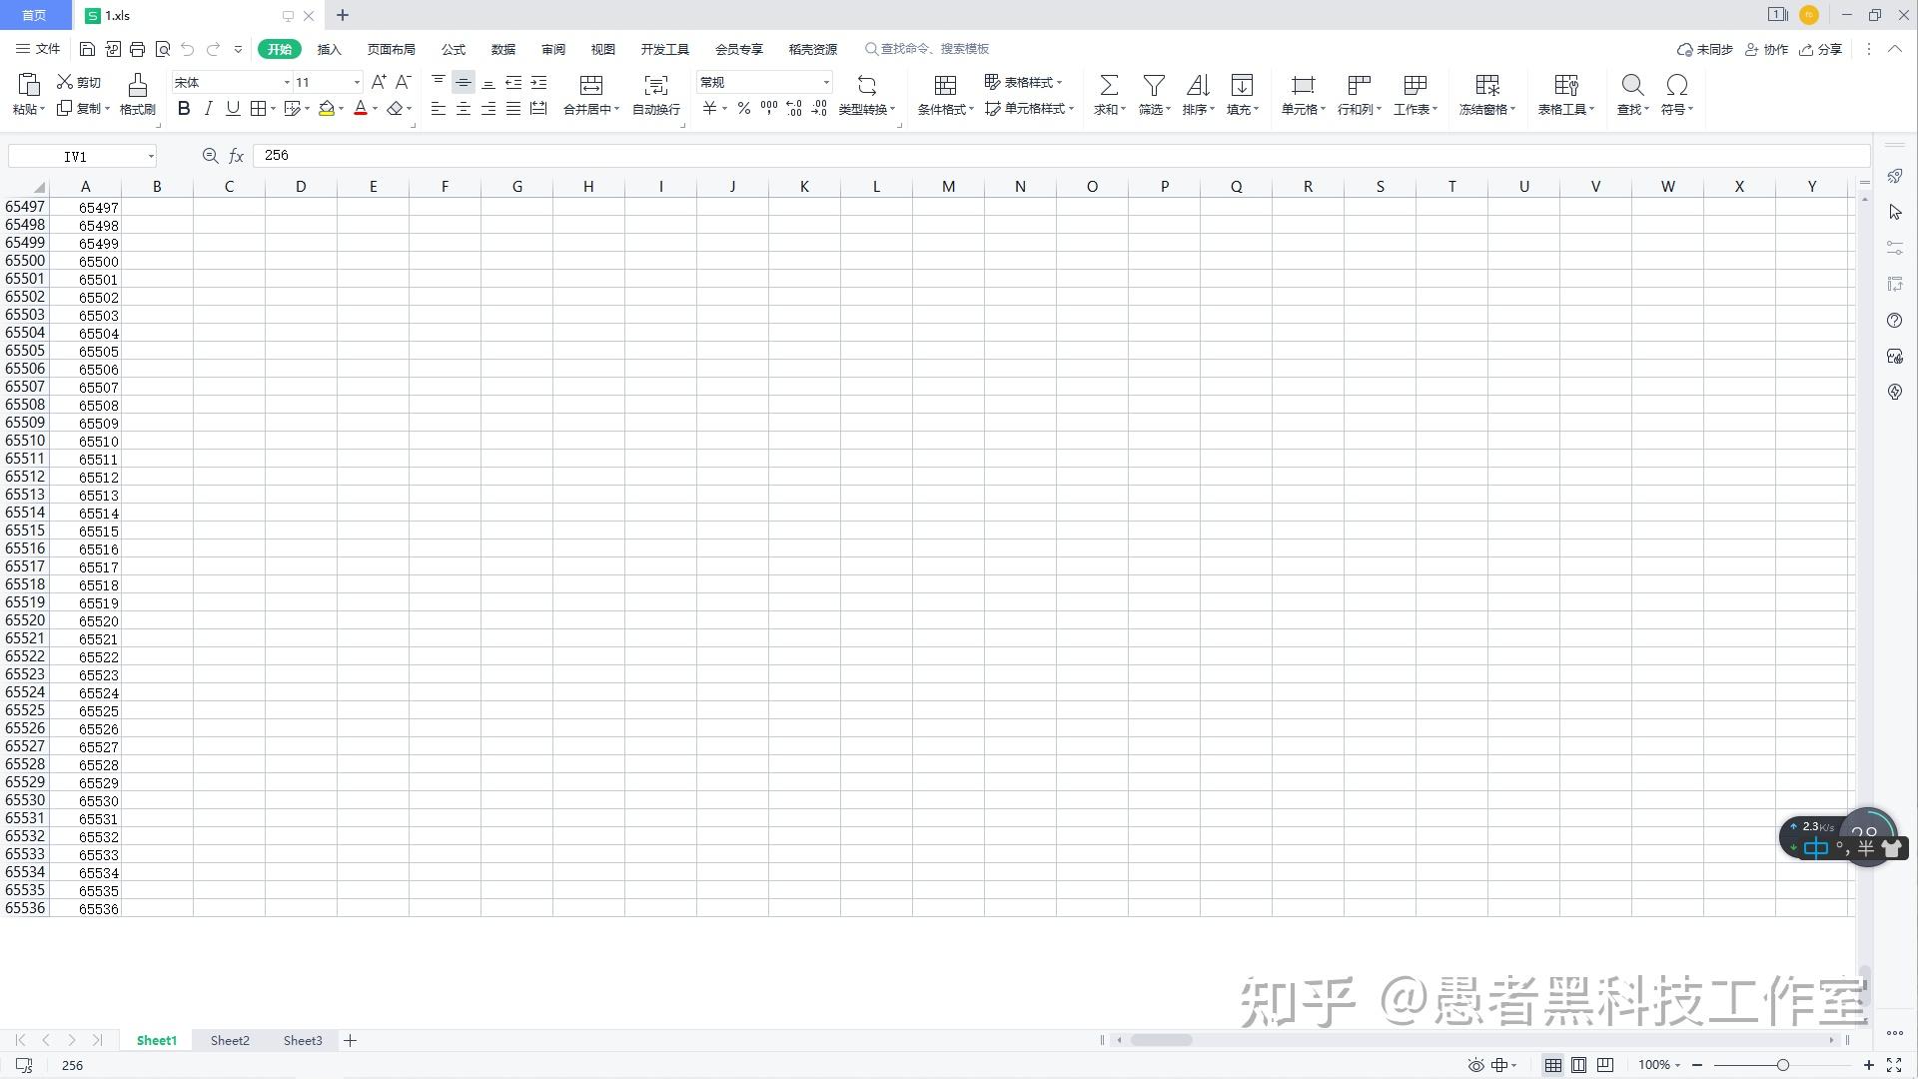The height and width of the screenshot is (1079, 1918).
Task: Switch to Sheet2
Action: pyautogui.click(x=230, y=1040)
